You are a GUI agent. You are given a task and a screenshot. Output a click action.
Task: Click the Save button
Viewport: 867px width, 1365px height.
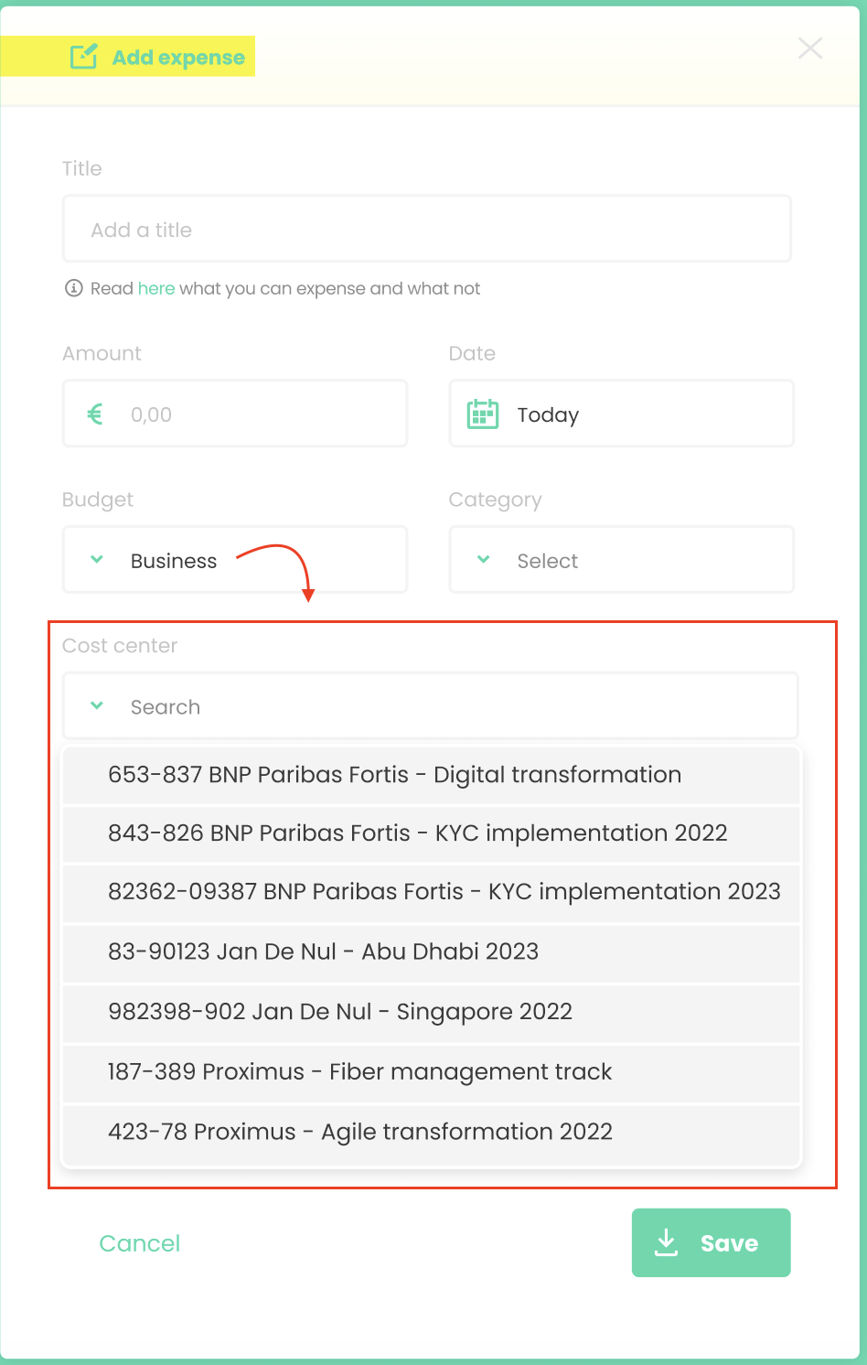point(712,1242)
